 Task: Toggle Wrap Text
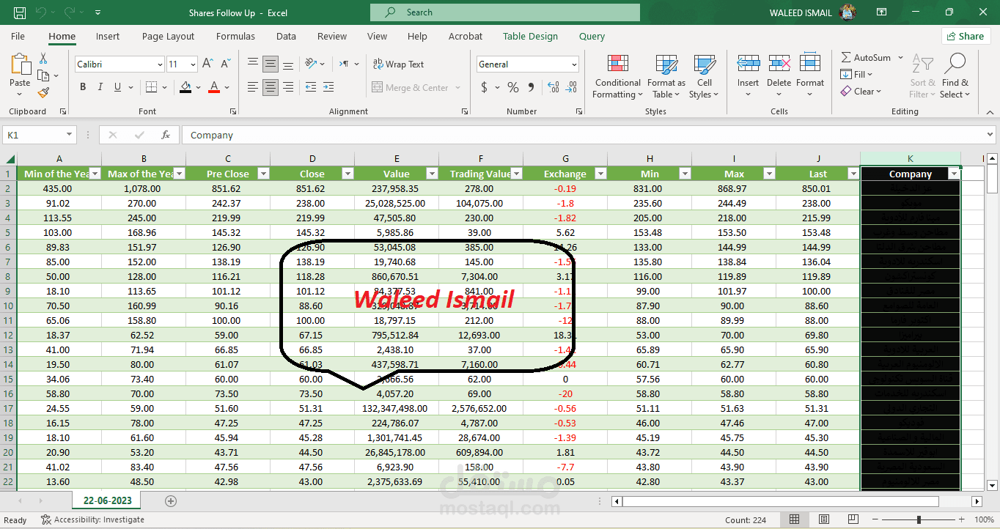click(398, 64)
